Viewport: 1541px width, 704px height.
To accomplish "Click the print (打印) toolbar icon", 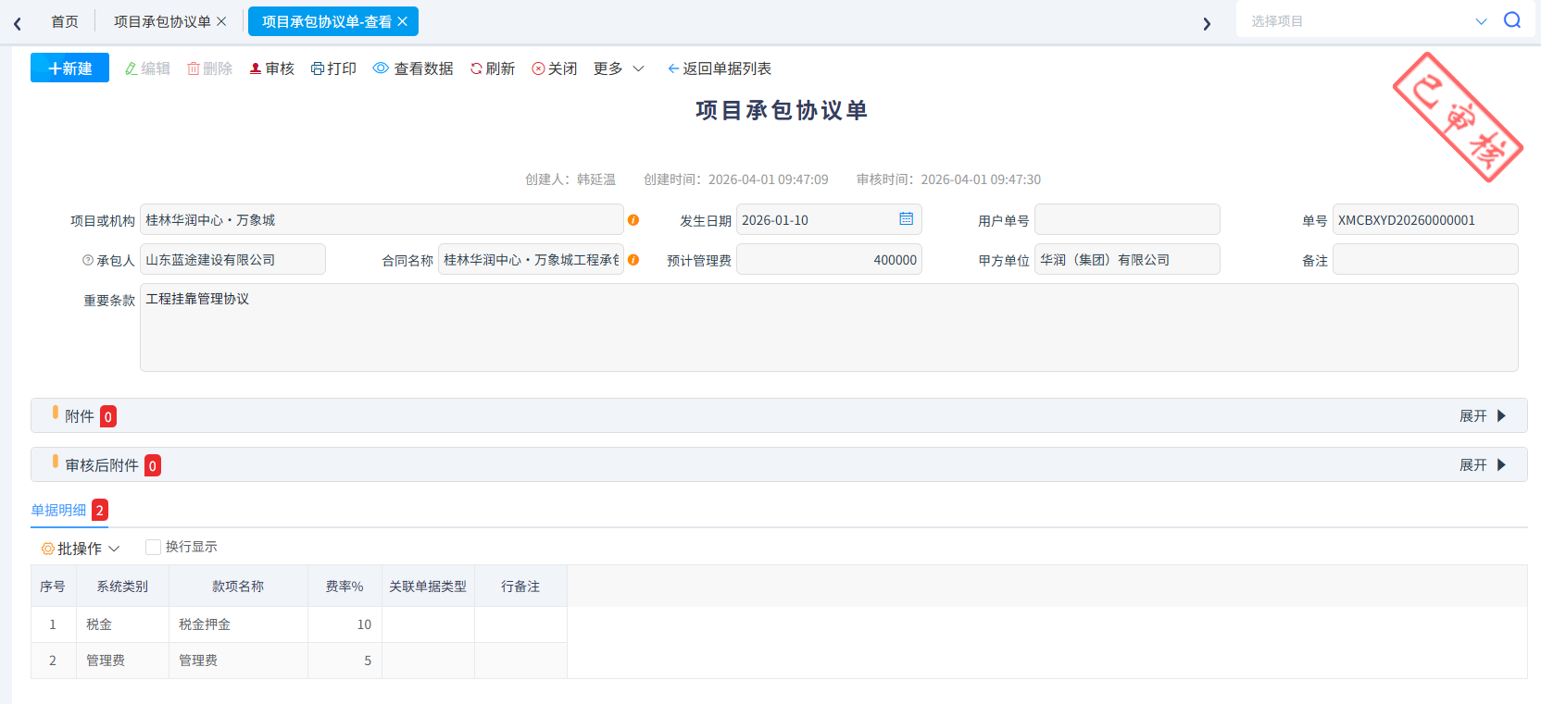I will click(x=318, y=68).
